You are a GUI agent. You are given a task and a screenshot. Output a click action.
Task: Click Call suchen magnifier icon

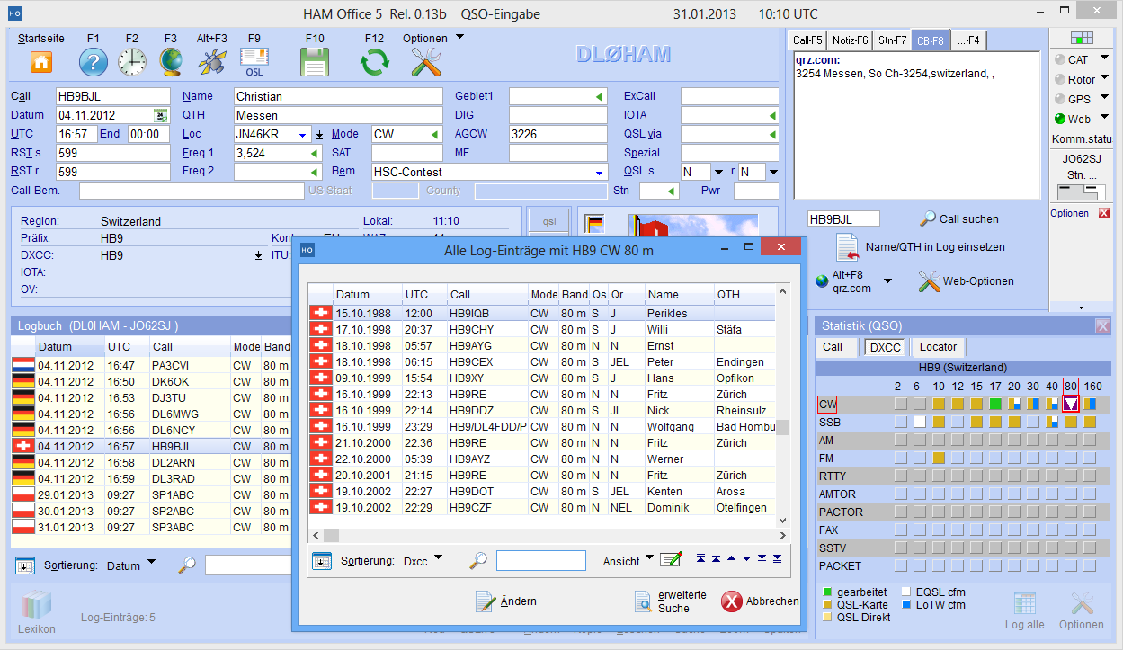click(x=928, y=218)
